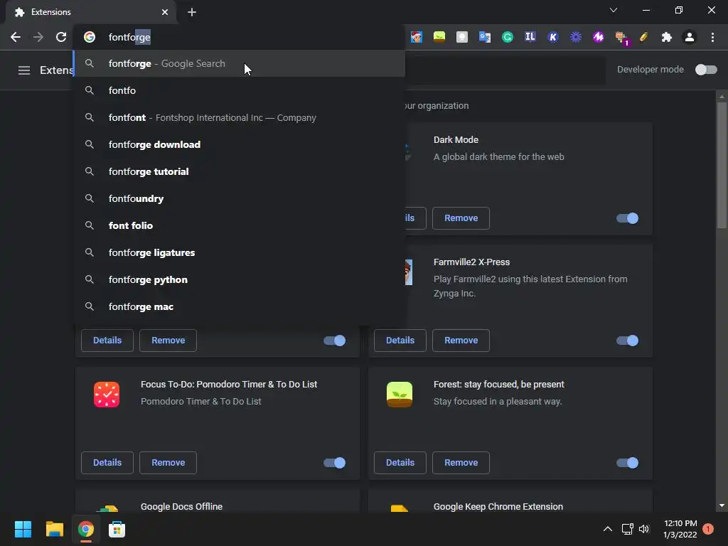The image size is (728, 546).
Task: Remove Farmville2 X-Press extension
Action: 461,341
